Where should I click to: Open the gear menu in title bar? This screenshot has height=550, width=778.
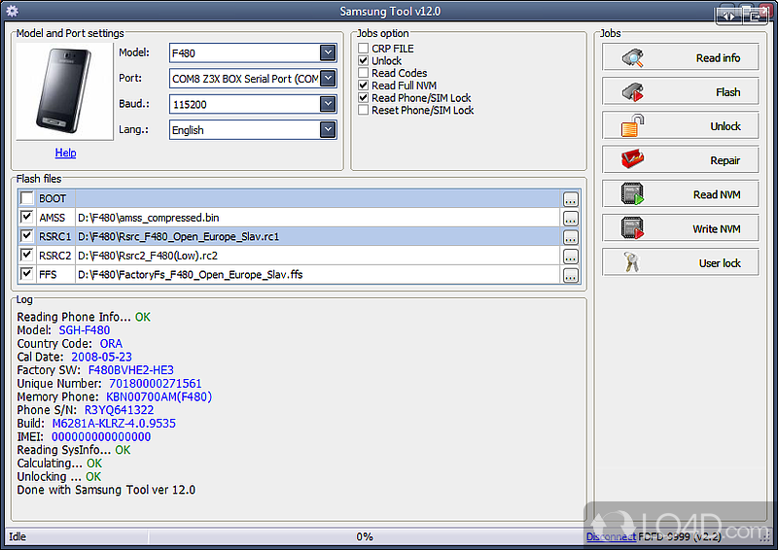point(12,11)
